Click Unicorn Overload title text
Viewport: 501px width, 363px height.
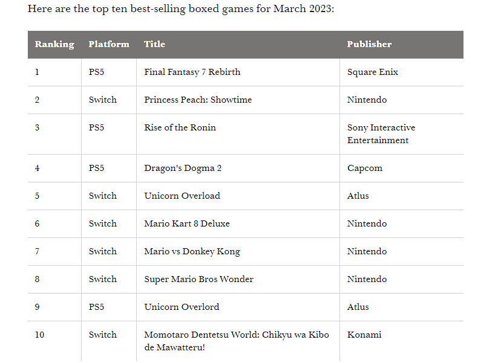[x=182, y=196]
